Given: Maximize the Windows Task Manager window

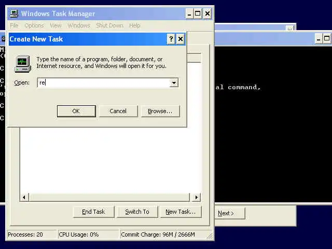Looking at the screenshot, I should 198,14.
